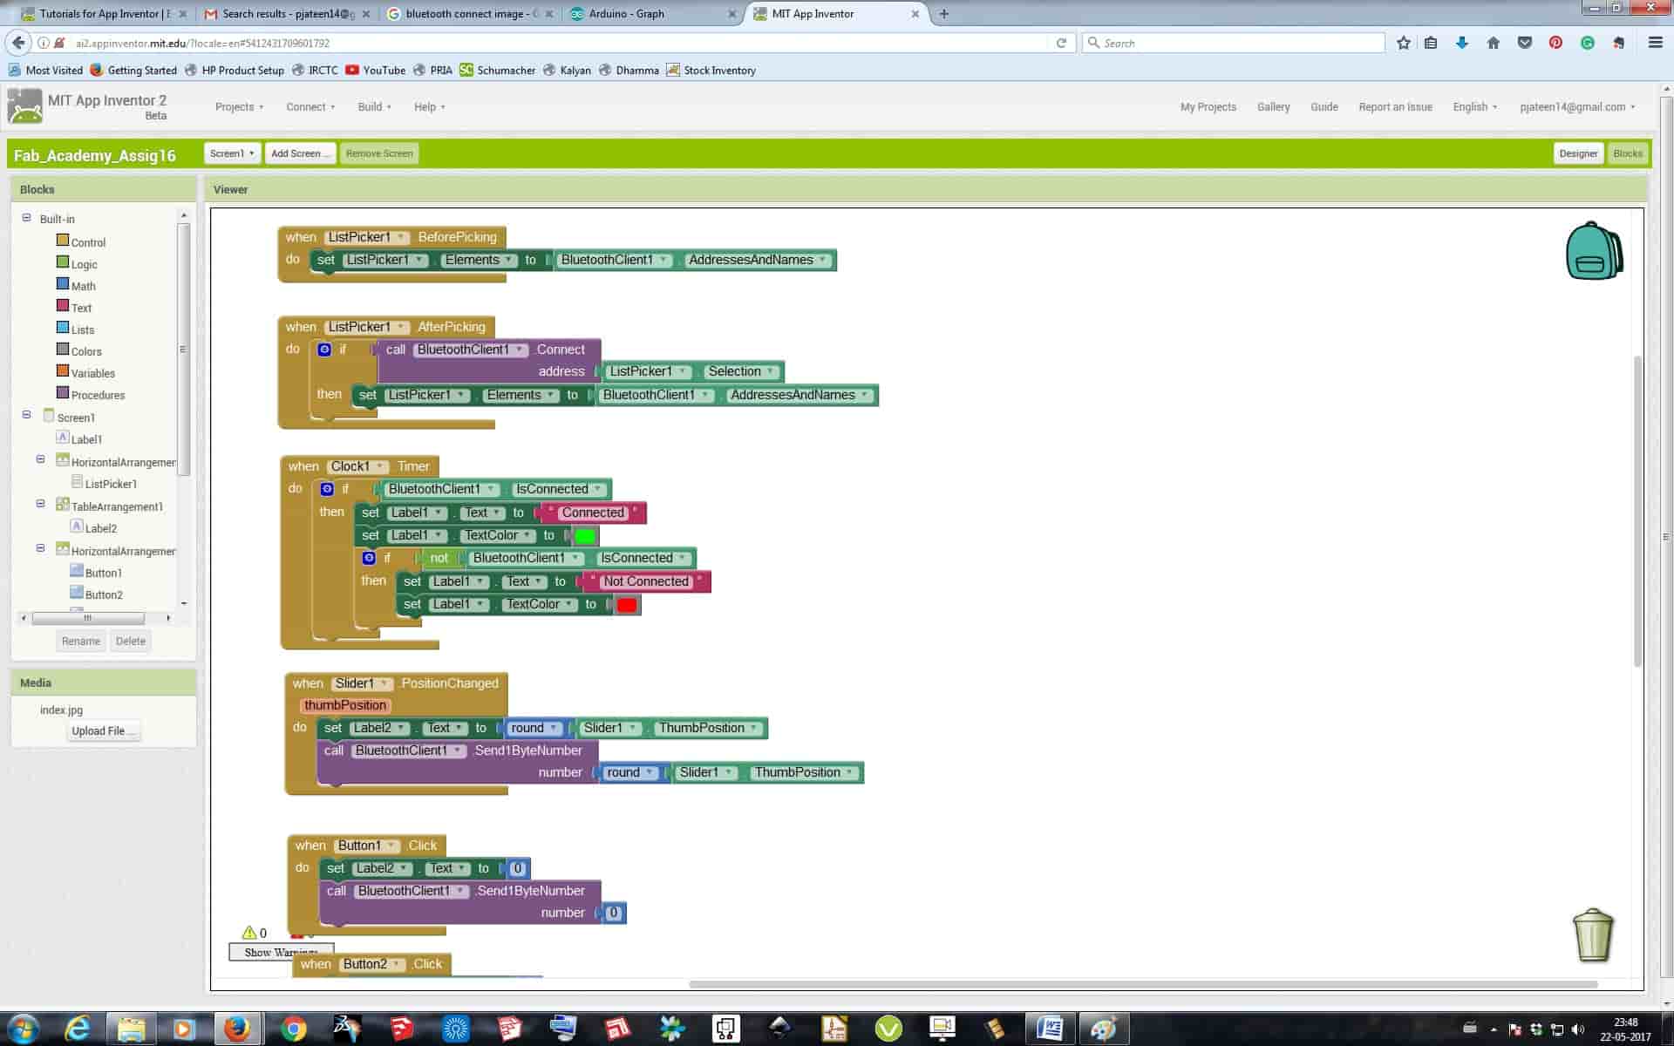The image size is (1674, 1046).
Task: Click the Viewer horizontal scrollbar
Action: 1142,984
